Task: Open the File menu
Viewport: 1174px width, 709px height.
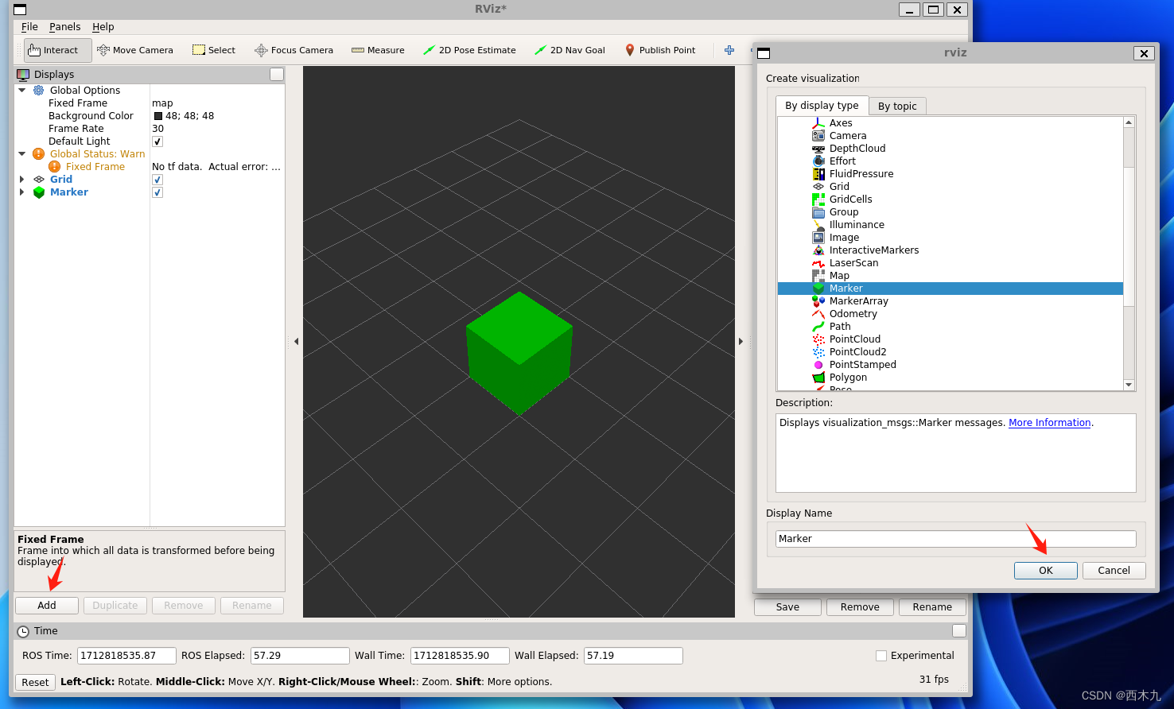Action: (x=29, y=27)
